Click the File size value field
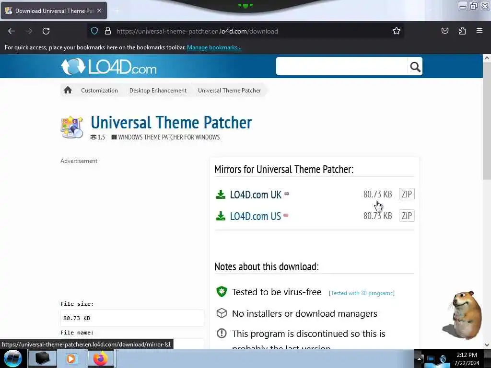Viewport: 491px width, 368px height. coord(132,318)
